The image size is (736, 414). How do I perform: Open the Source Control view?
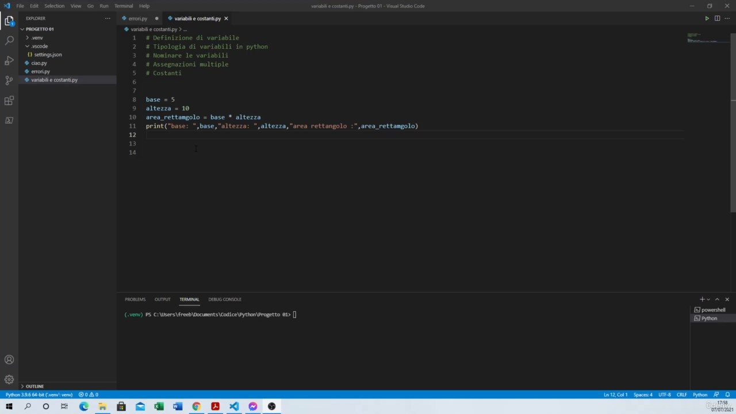(9, 80)
